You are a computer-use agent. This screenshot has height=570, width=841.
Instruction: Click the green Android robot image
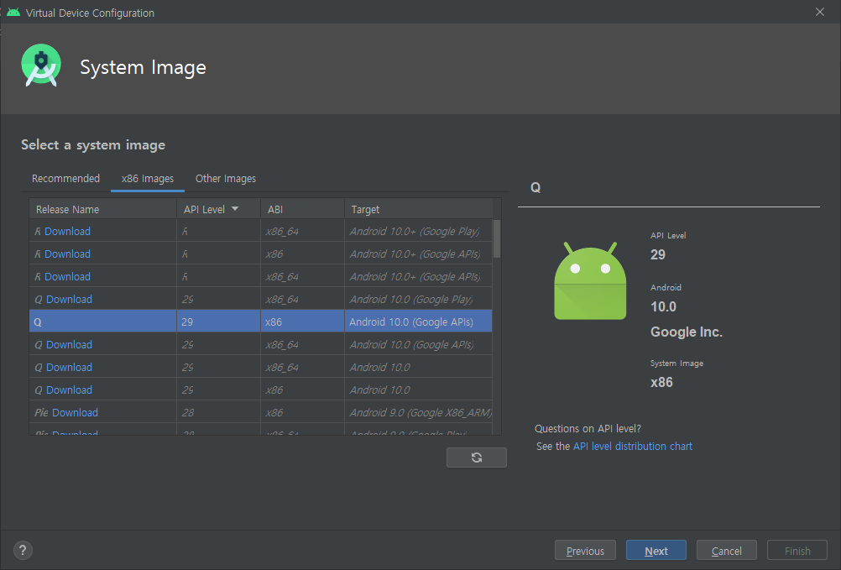tap(590, 281)
